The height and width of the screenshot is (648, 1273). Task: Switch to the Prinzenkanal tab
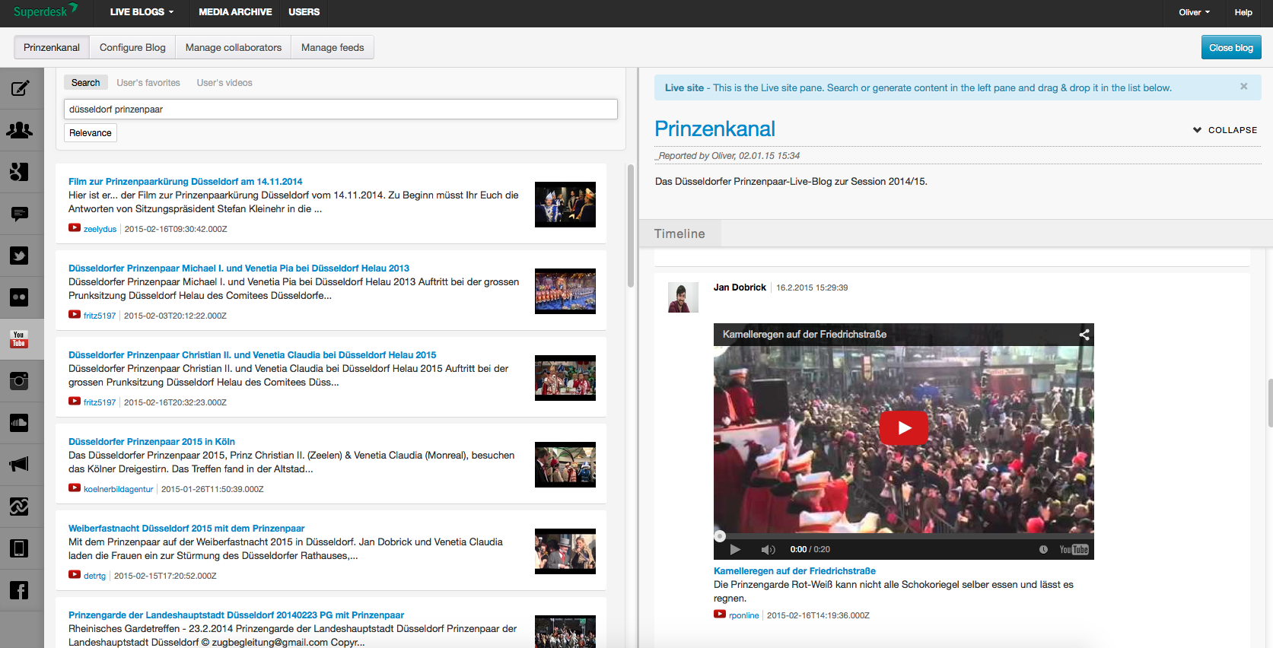point(52,47)
